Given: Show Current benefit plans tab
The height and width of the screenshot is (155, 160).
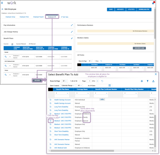Looking at the screenshot, I should (x=6, y=44).
